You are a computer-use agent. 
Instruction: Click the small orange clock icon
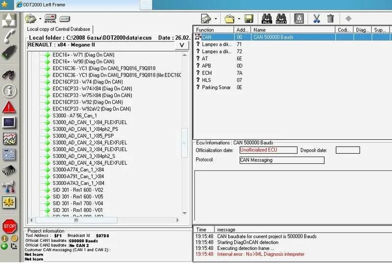point(14,238)
